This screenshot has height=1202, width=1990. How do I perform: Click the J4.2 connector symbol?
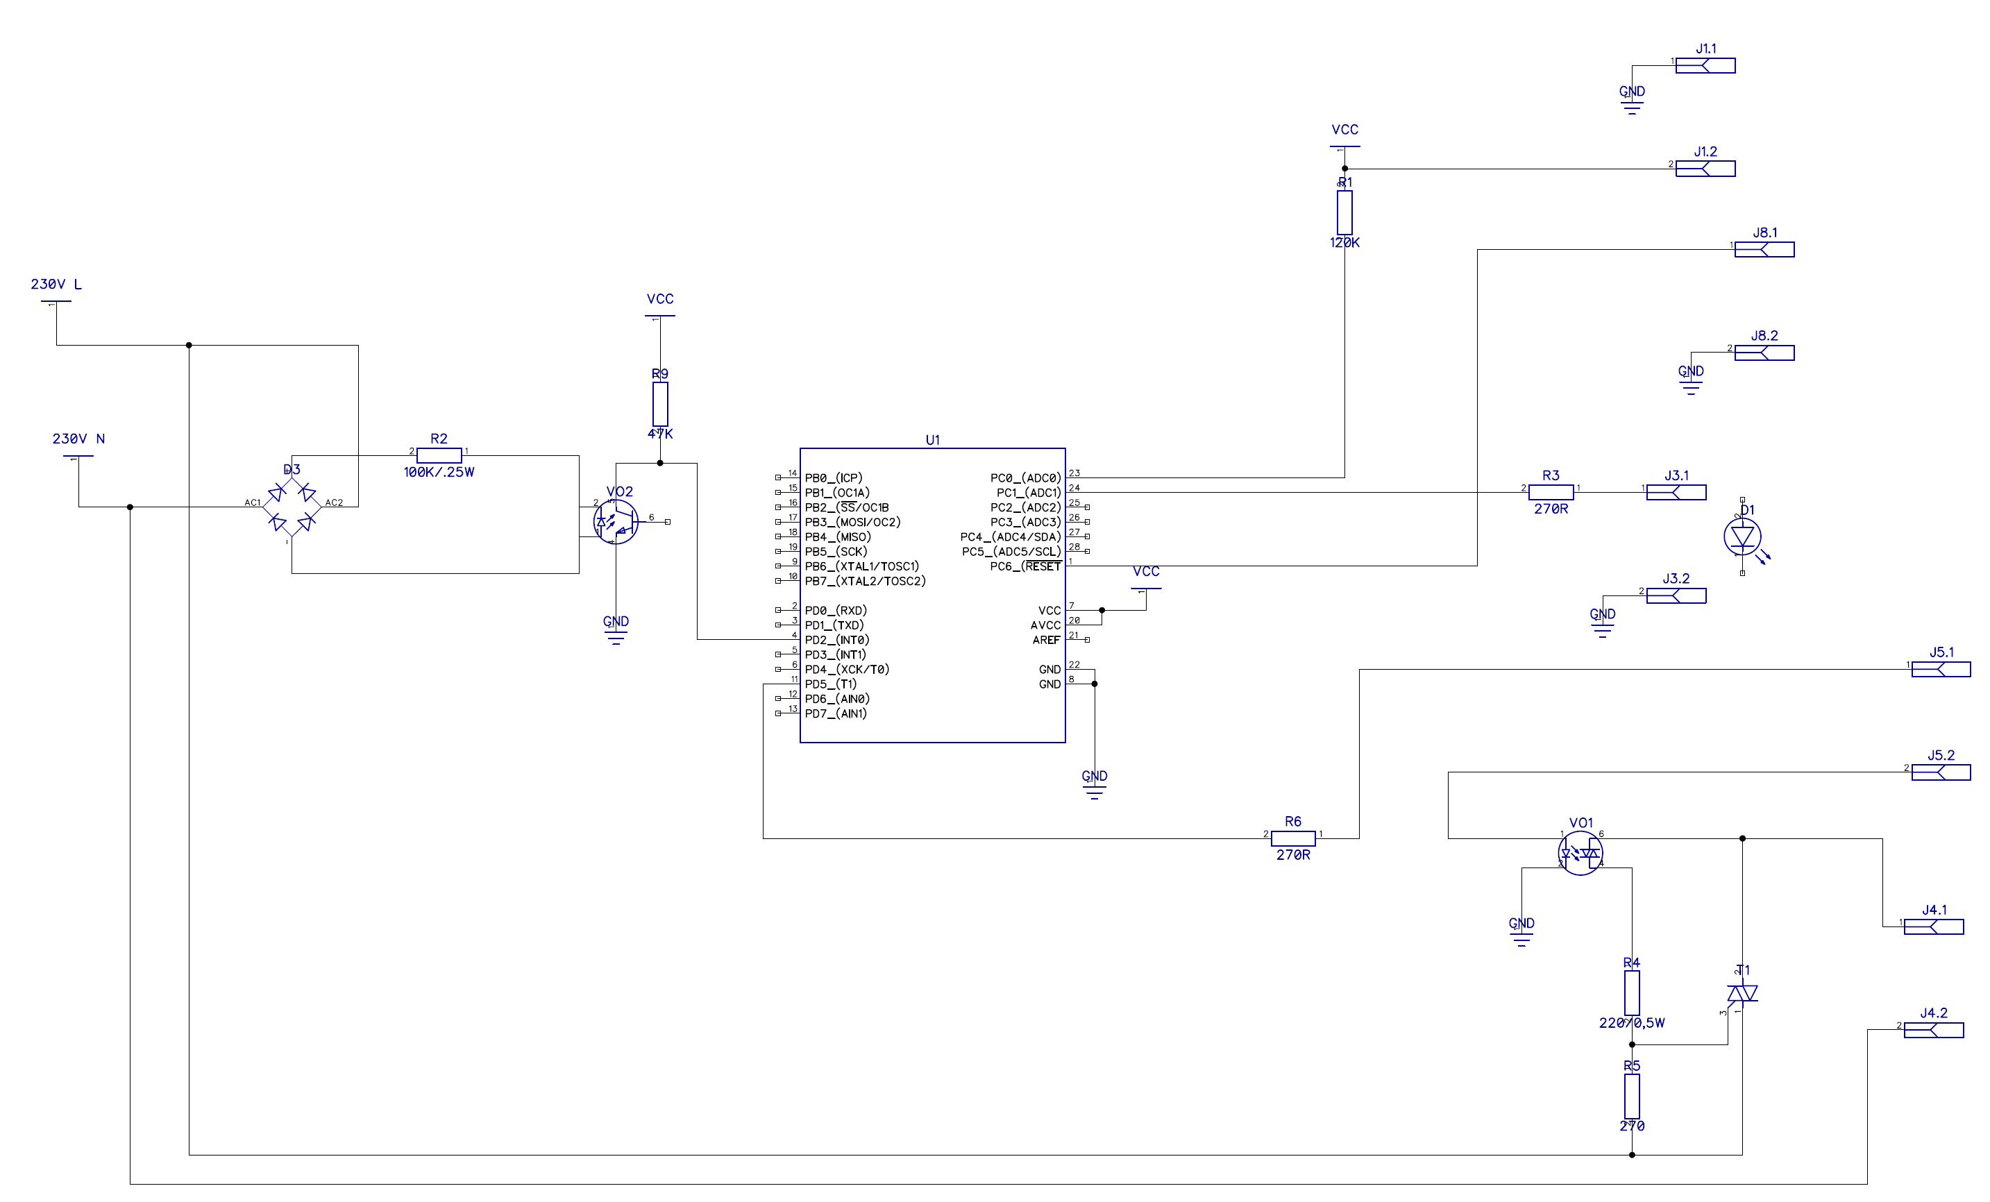pyautogui.click(x=1934, y=1030)
